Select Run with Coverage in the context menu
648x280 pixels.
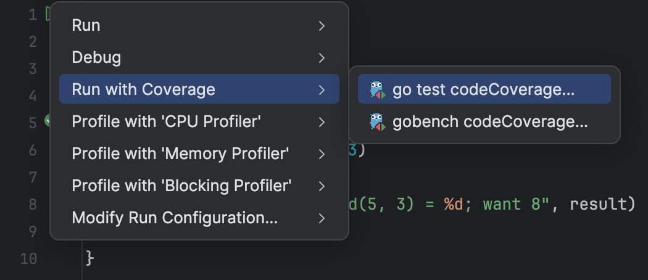click(199, 89)
